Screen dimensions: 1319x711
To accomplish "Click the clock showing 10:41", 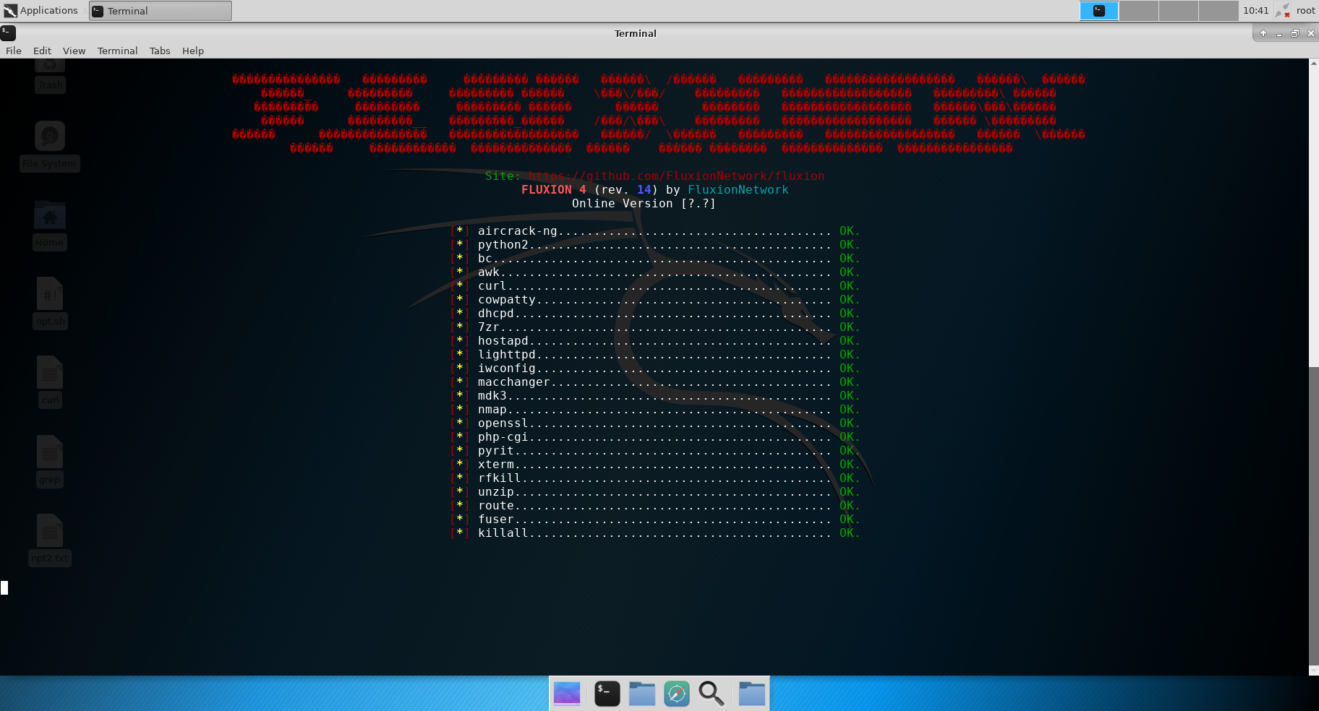I will click(1255, 11).
